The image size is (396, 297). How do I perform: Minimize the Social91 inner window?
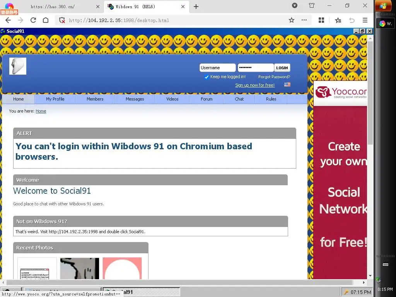tap(356, 31)
